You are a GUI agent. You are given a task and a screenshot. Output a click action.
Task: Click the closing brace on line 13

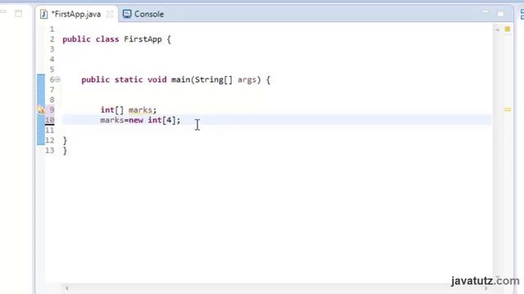pyautogui.click(x=65, y=150)
